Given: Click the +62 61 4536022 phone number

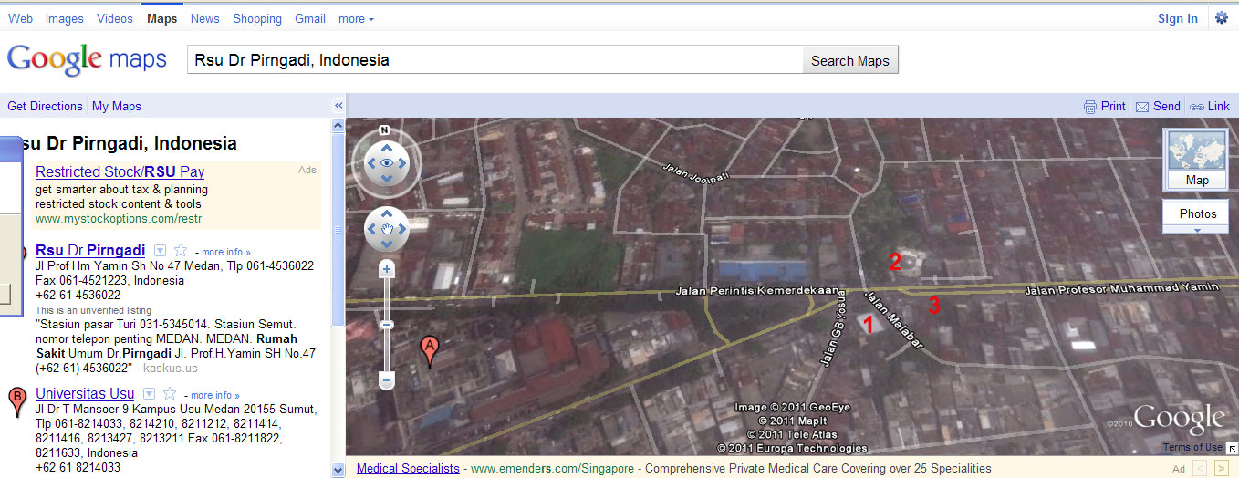Looking at the screenshot, I should click(78, 296).
